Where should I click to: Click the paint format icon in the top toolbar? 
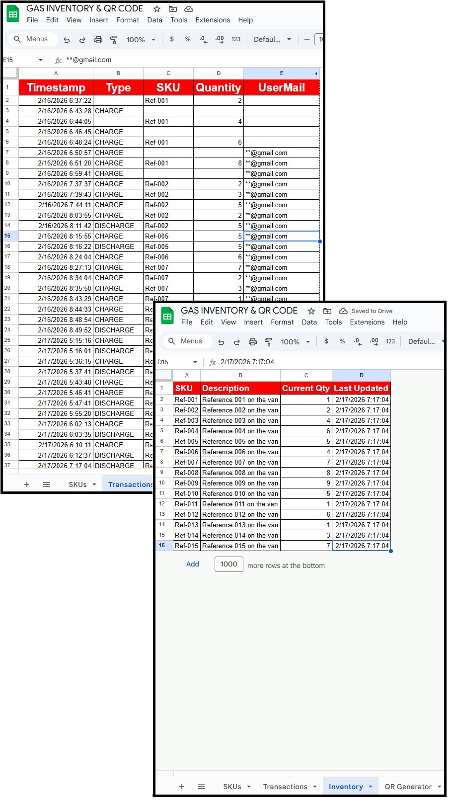coord(114,40)
